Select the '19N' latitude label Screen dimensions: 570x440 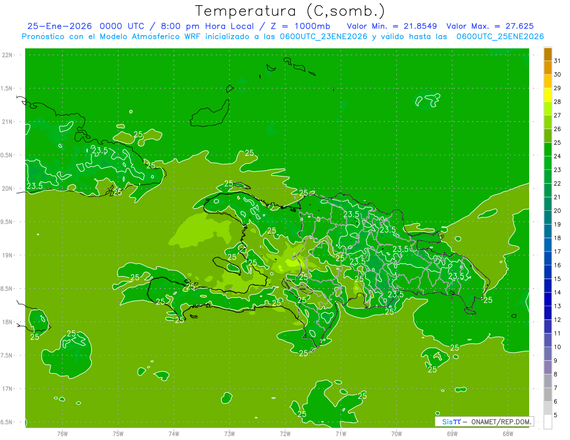click(x=8, y=255)
